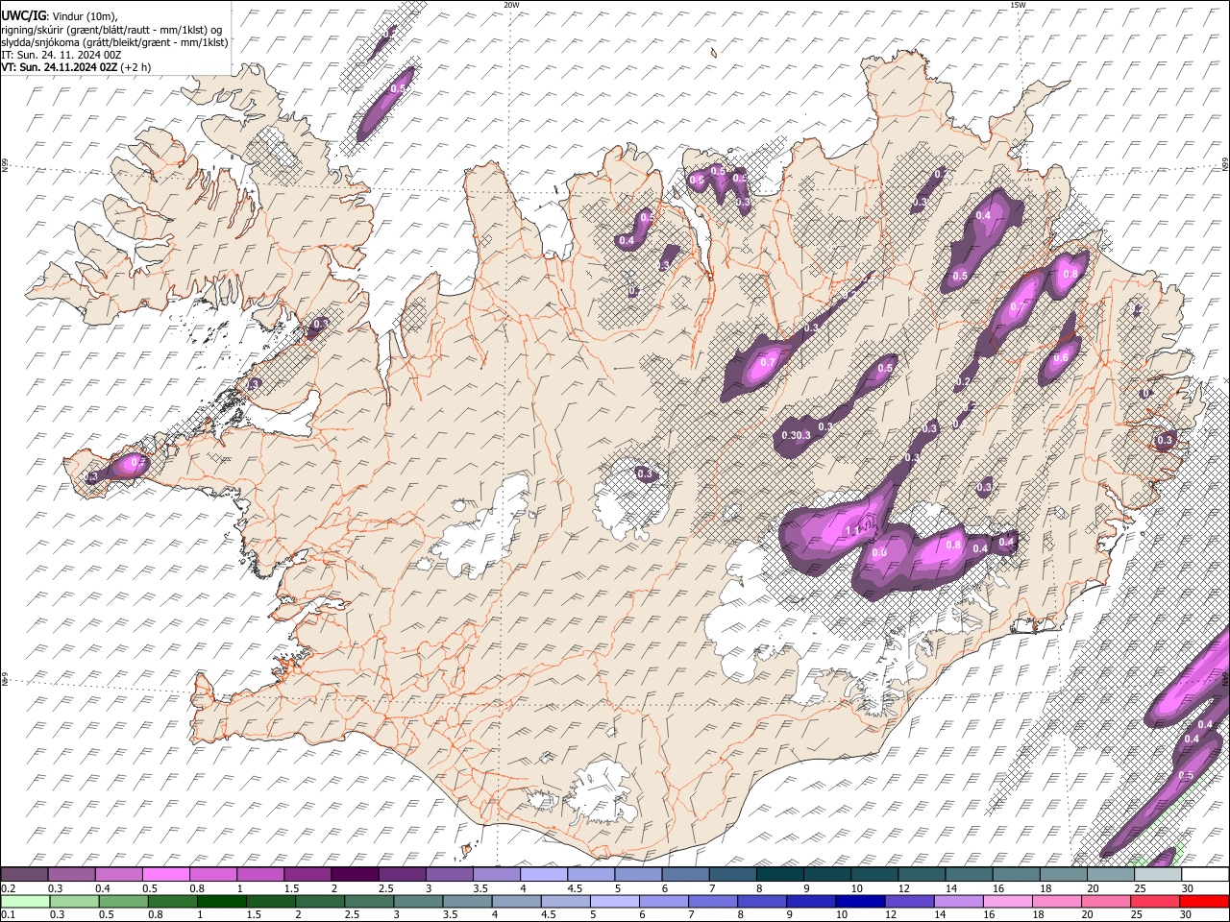Click the "(+2 h)" forecast offset text

pos(135,67)
